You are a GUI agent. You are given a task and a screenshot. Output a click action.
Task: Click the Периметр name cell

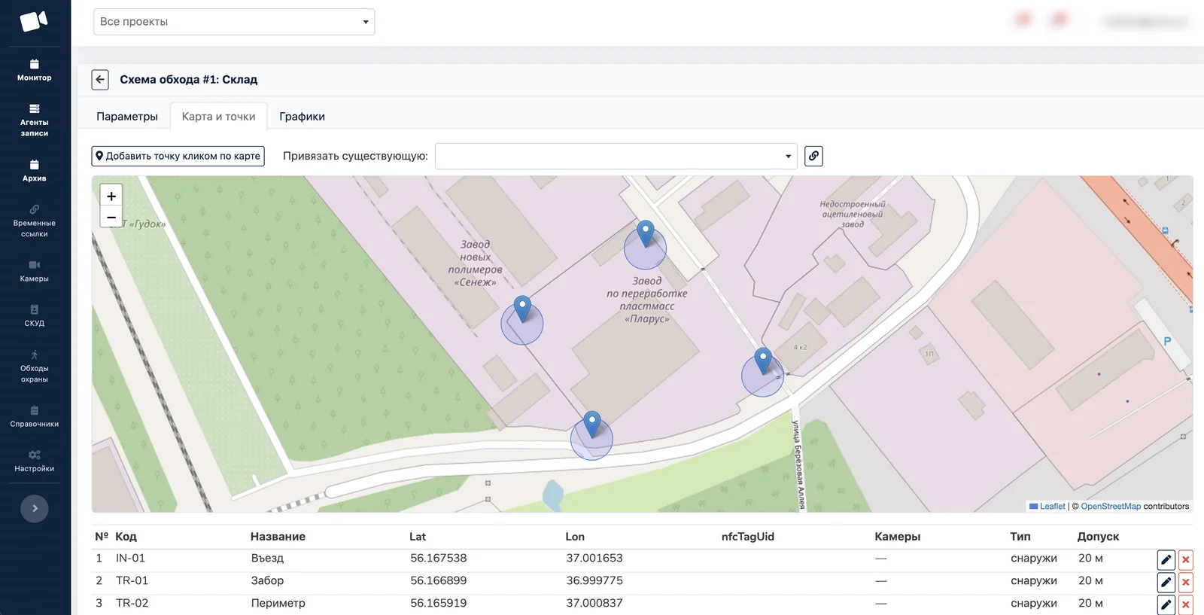(x=278, y=604)
